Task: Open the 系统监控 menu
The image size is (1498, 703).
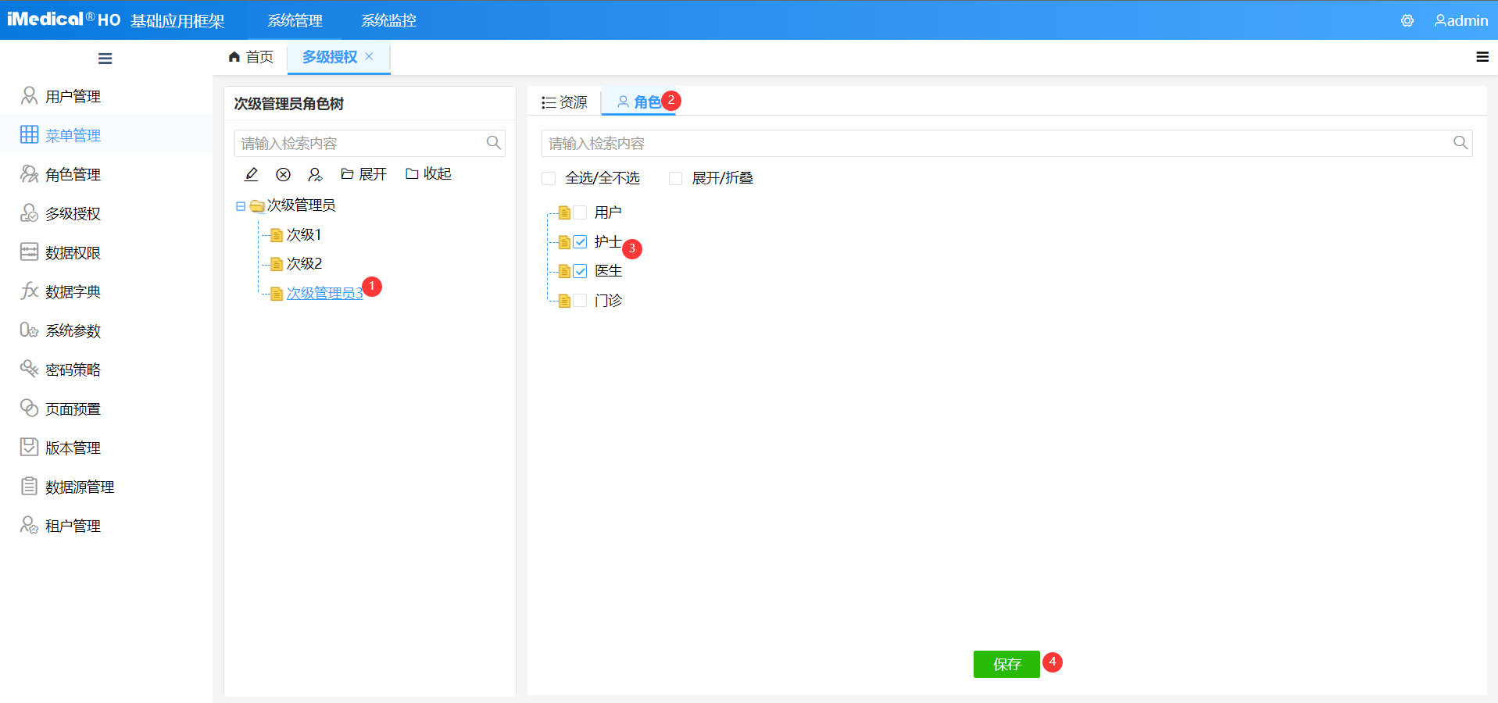Action: point(388,20)
